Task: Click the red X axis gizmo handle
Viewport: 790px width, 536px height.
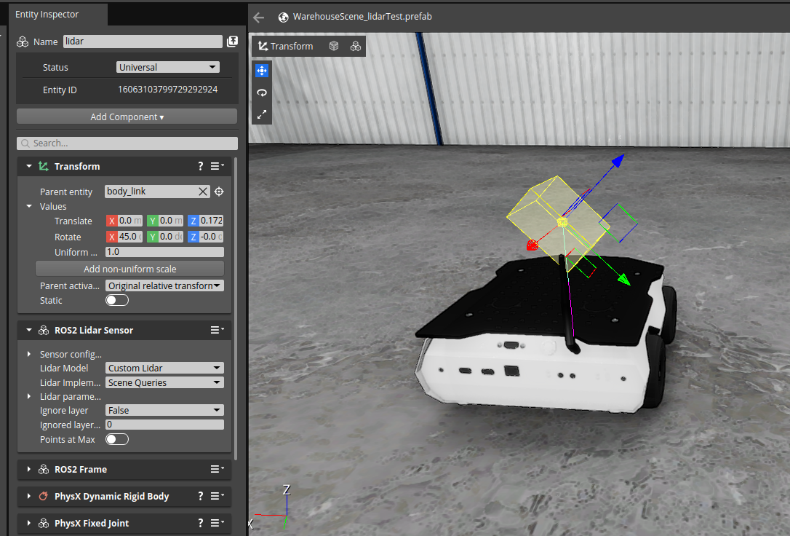Action: 532,245
